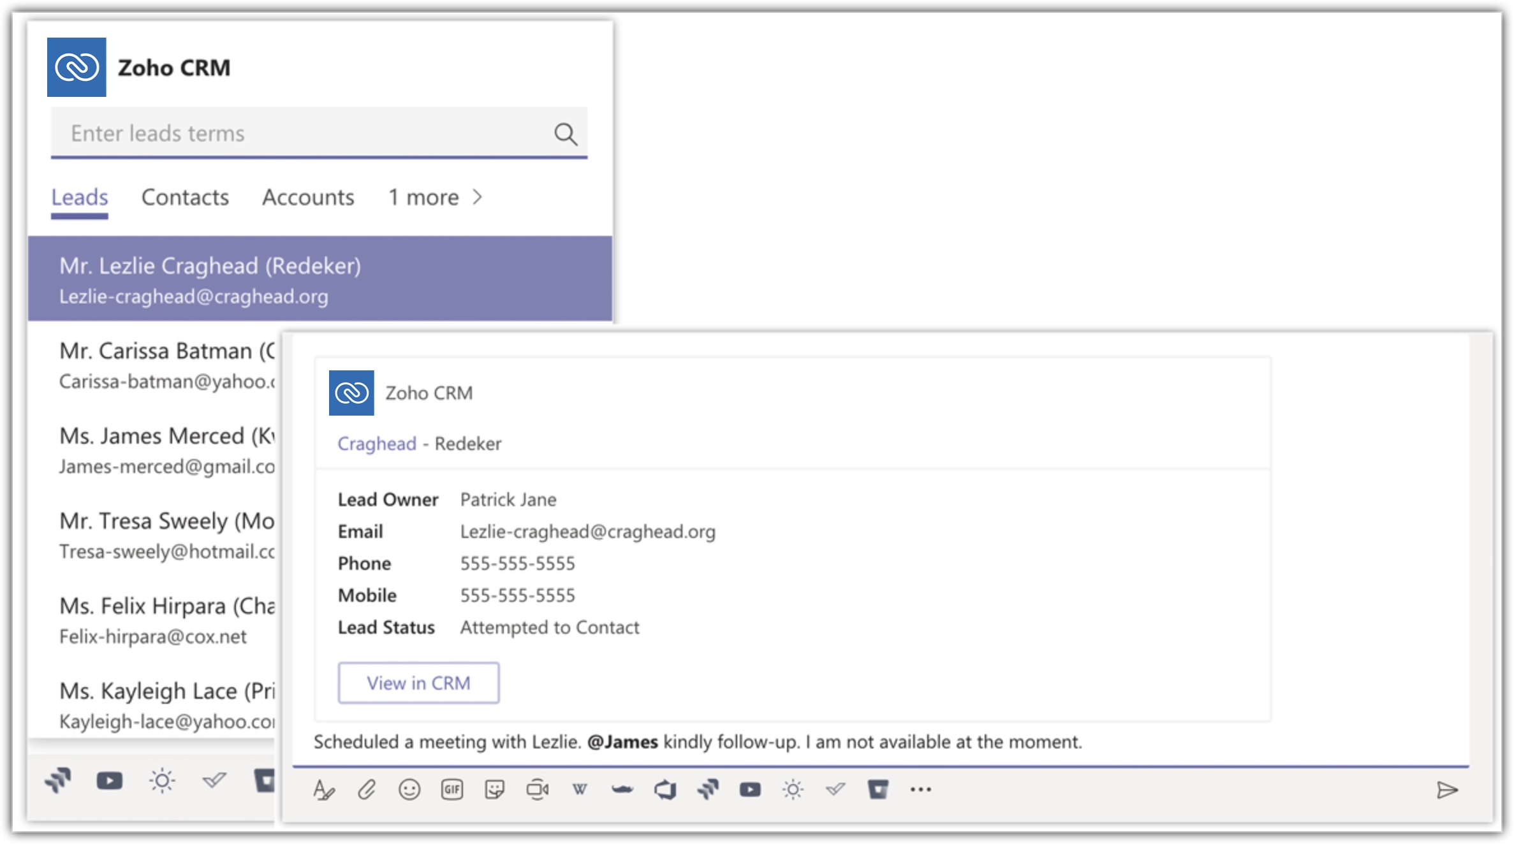Screen dimensions: 1514x844
Task: Click the magnifier search icon in leads box
Action: click(566, 134)
